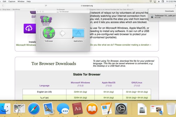Open Safari from the Dock
Screen dimensions: 176x117
pyautogui.click(x=34, y=109)
